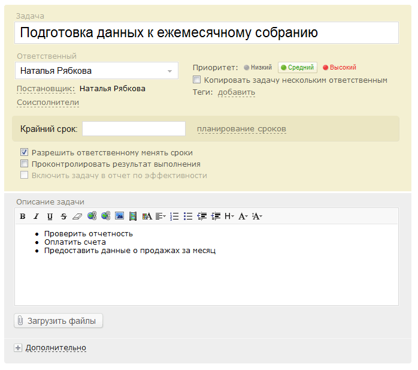The image size is (418, 370).
Task: Uncheck 'Разрешить ответственному менять сроки'
Action: pos(25,153)
